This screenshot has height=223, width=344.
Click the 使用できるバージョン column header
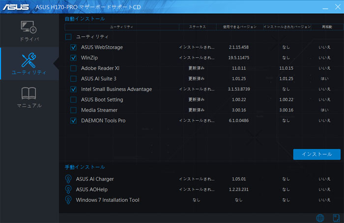point(240,27)
